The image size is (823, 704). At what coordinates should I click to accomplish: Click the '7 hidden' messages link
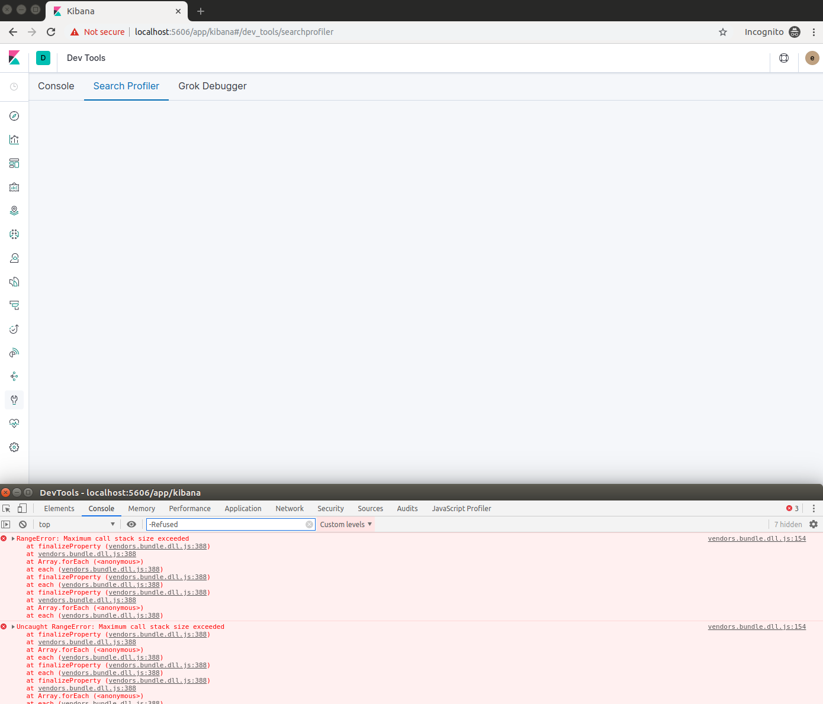tap(787, 524)
